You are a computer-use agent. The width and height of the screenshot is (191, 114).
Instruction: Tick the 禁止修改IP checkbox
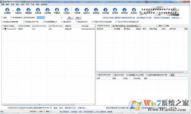62,22
